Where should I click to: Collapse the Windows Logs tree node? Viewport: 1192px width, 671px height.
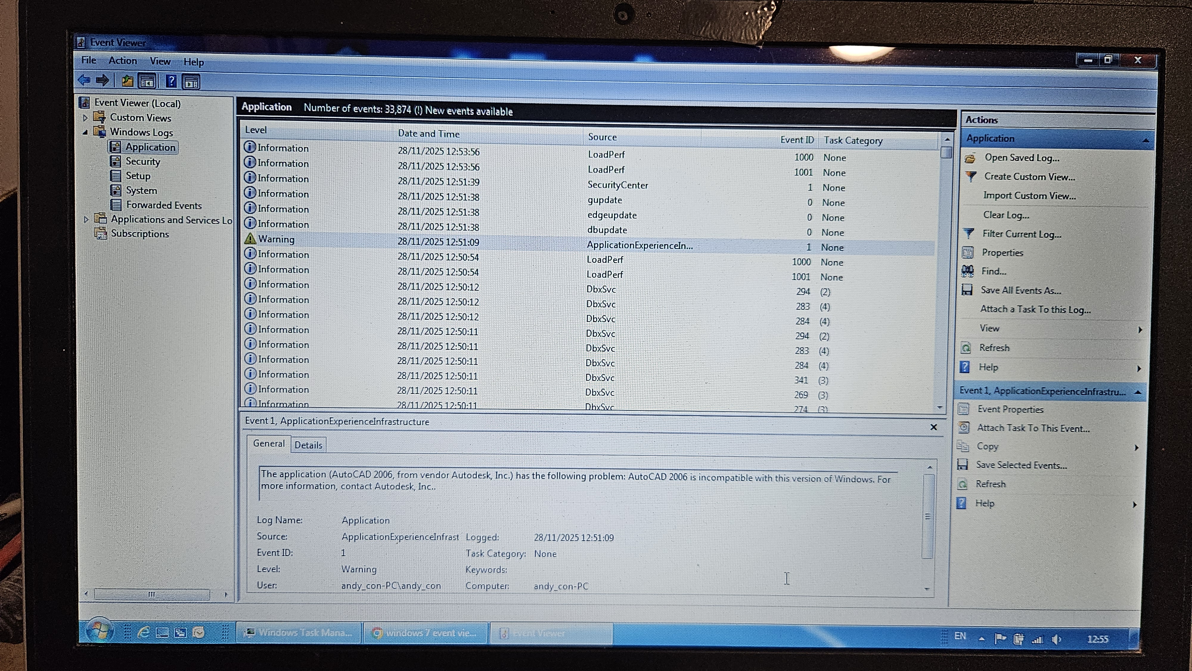tap(86, 132)
